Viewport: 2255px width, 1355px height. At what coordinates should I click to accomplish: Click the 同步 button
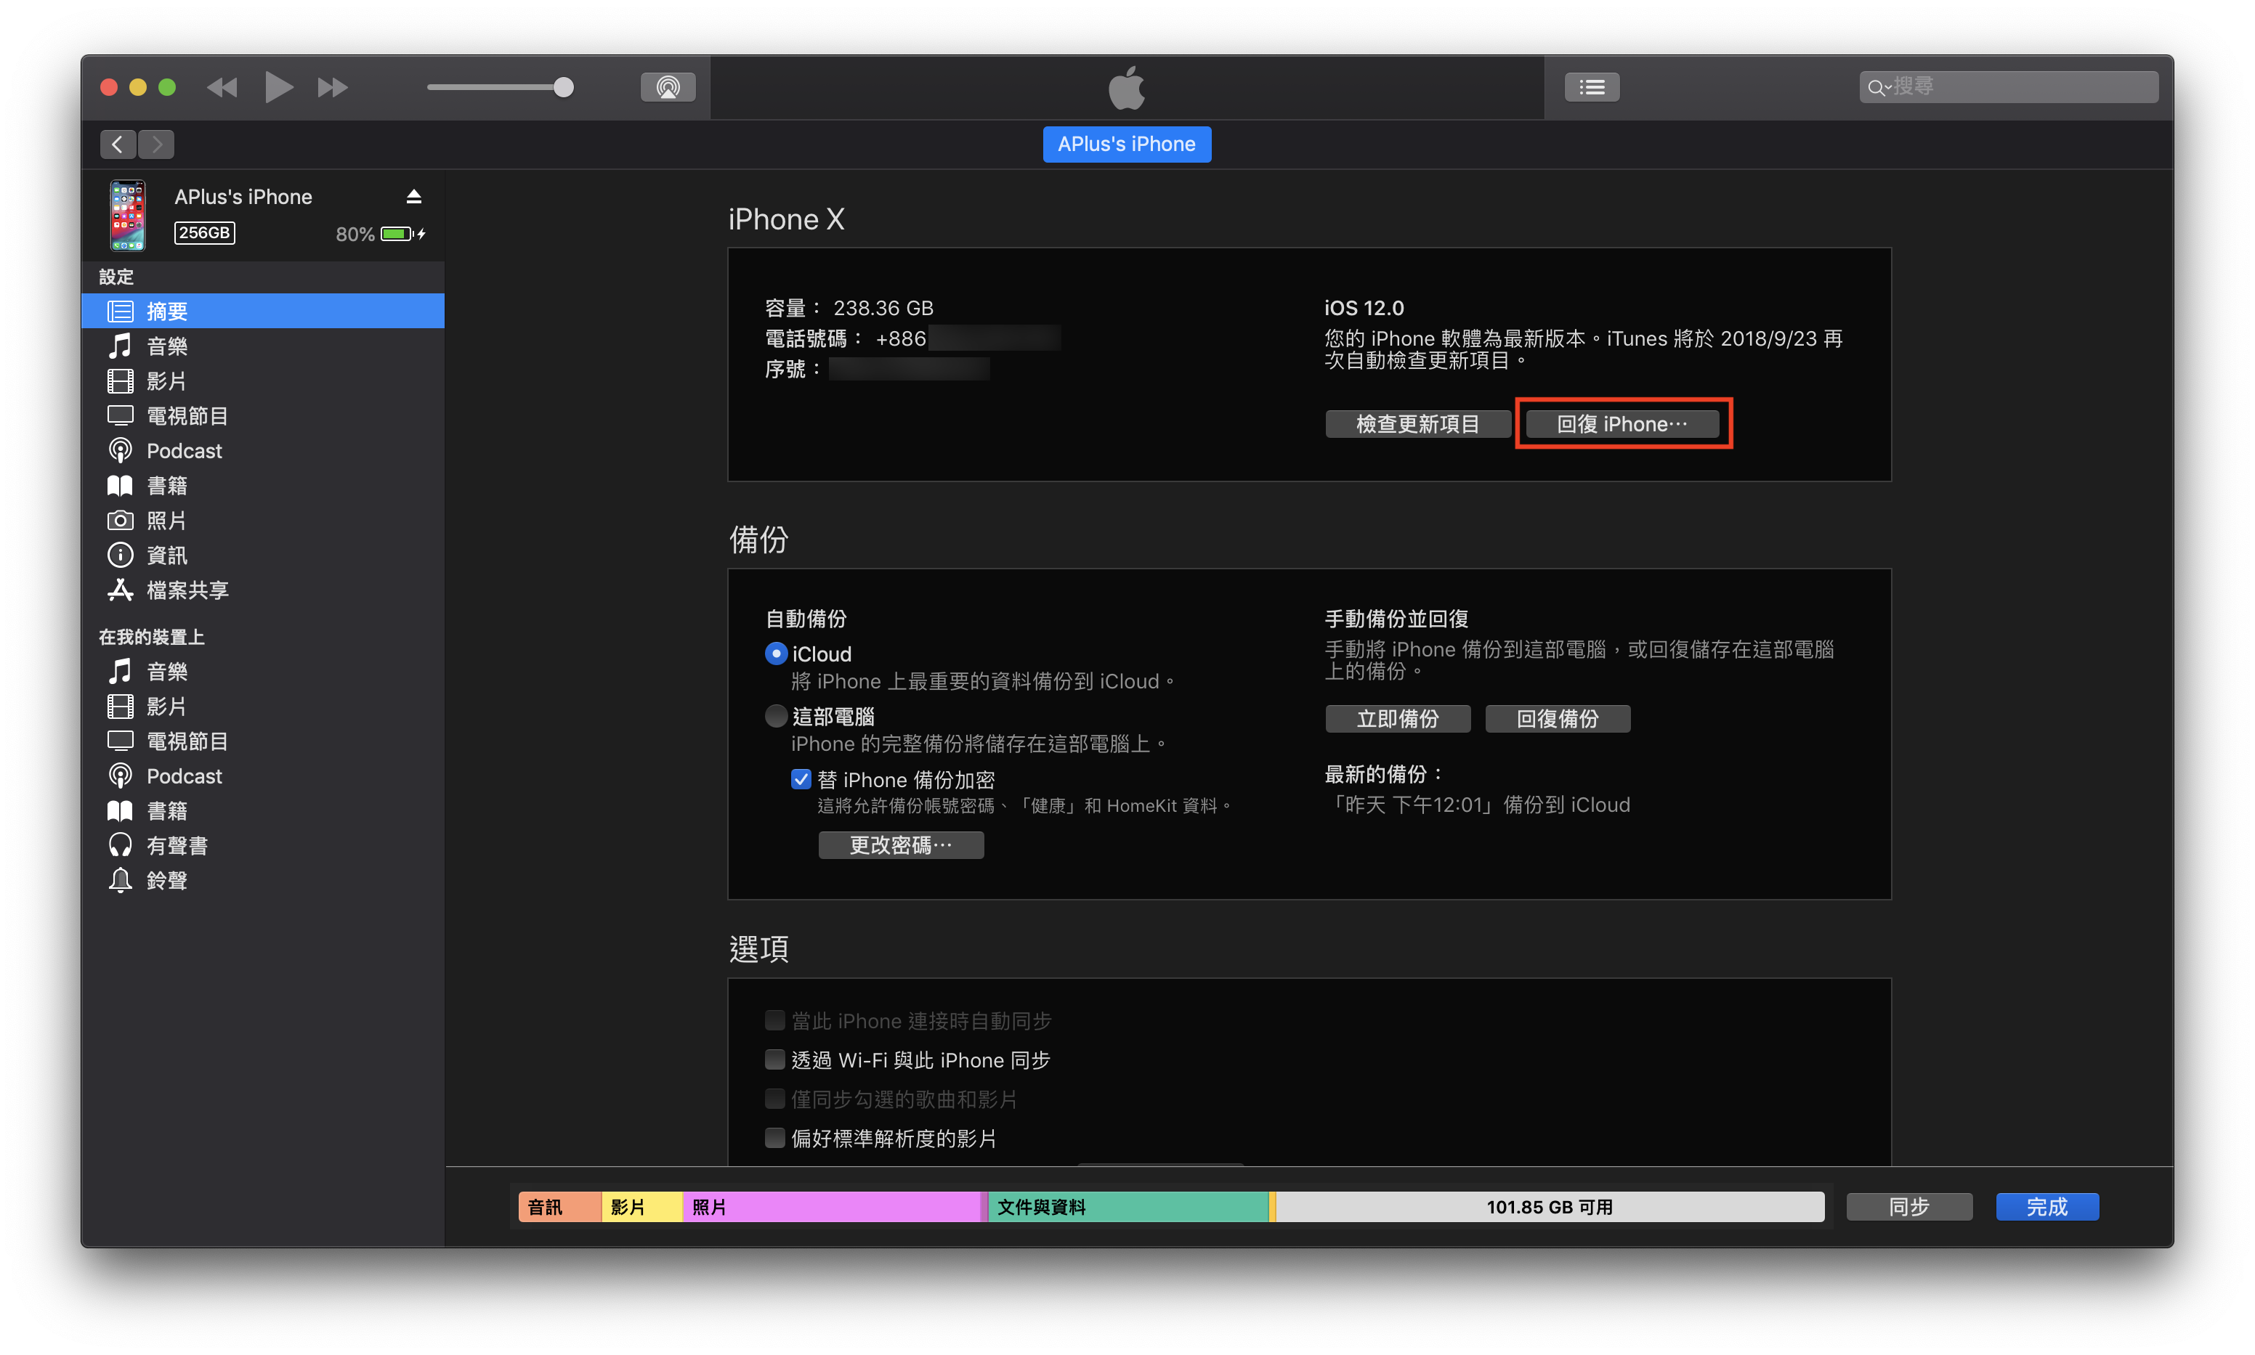click(1909, 1206)
